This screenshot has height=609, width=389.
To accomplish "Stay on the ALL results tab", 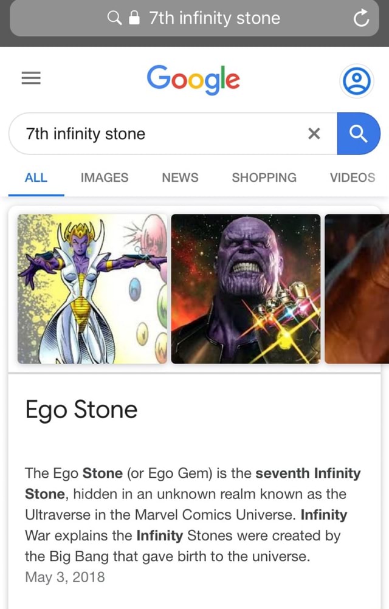I will [36, 177].
